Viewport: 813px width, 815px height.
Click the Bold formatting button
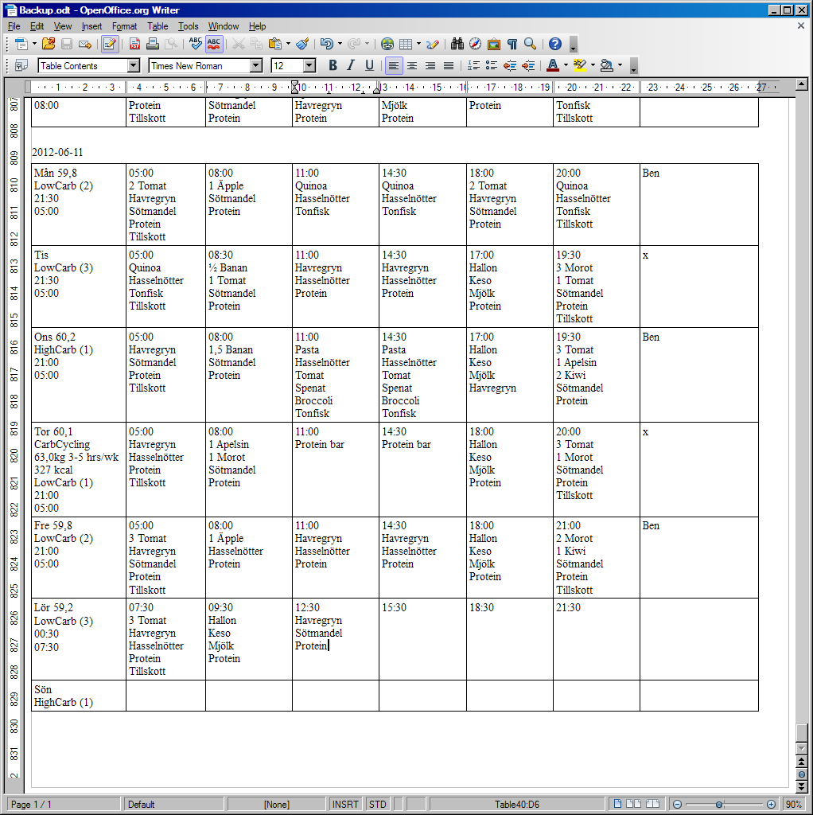(333, 65)
